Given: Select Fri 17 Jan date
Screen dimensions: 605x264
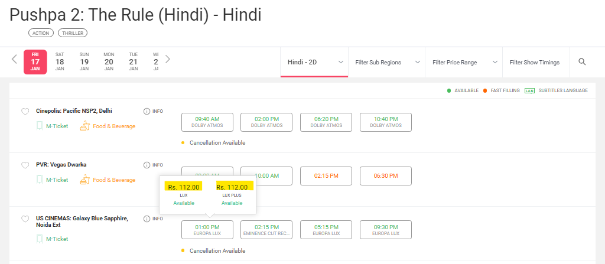Looking at the screenshot, I should (35, 62).
